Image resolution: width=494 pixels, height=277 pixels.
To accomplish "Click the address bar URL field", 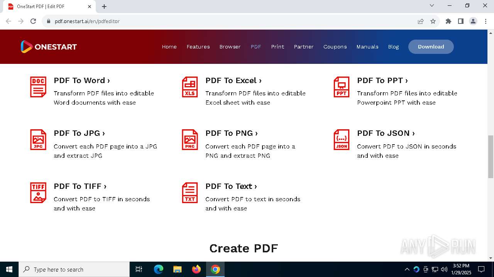I will point(232,21).
